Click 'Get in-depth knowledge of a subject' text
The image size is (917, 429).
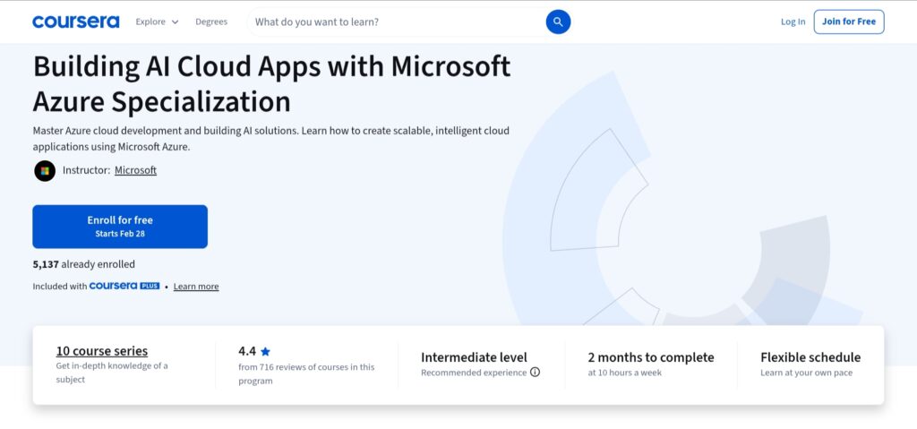click(x=112, y=373)
